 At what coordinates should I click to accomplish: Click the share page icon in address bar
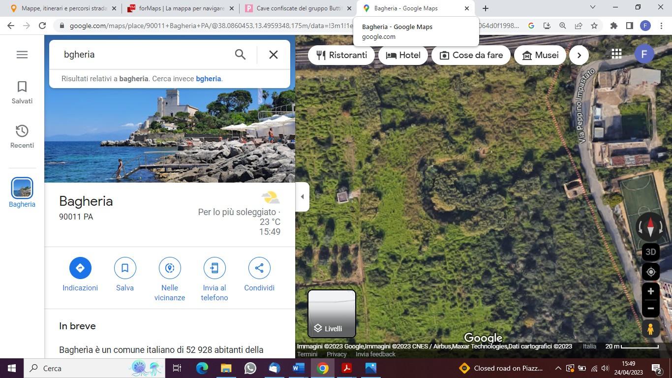(579, 26)
